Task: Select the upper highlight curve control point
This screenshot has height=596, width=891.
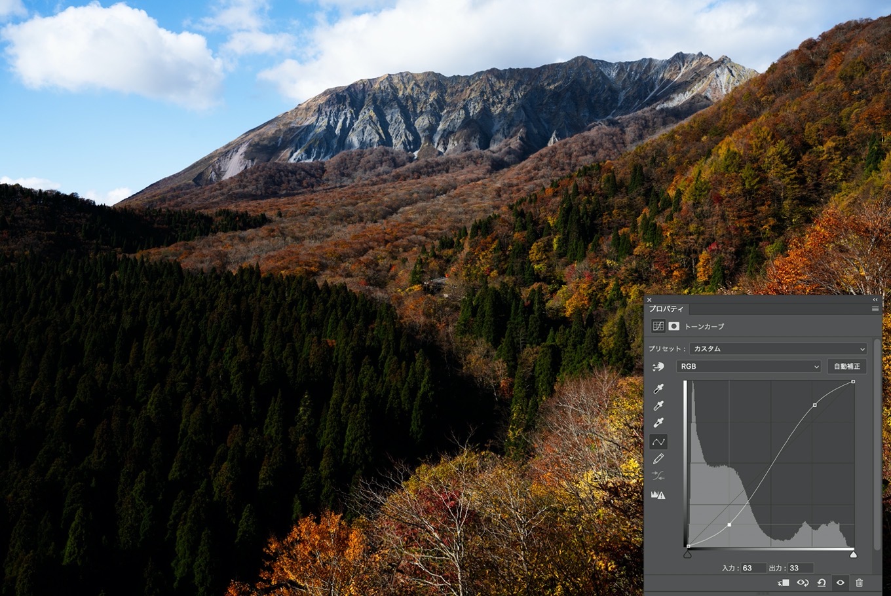Action: [814, 405]
